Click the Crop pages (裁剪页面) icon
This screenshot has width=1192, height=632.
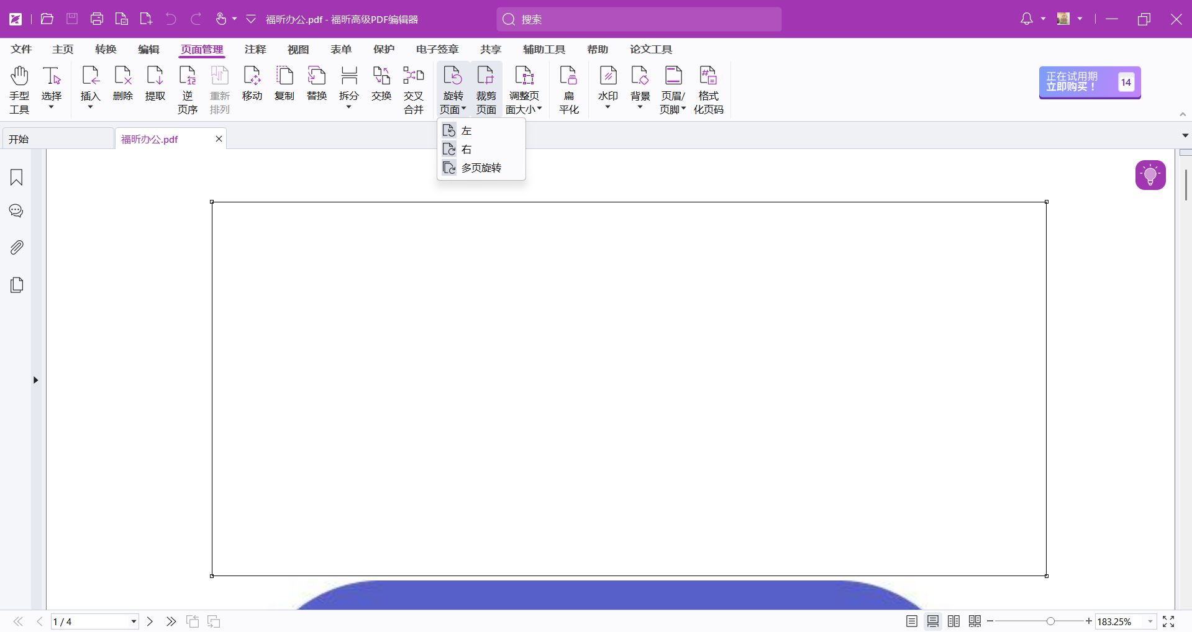[486, 90]
